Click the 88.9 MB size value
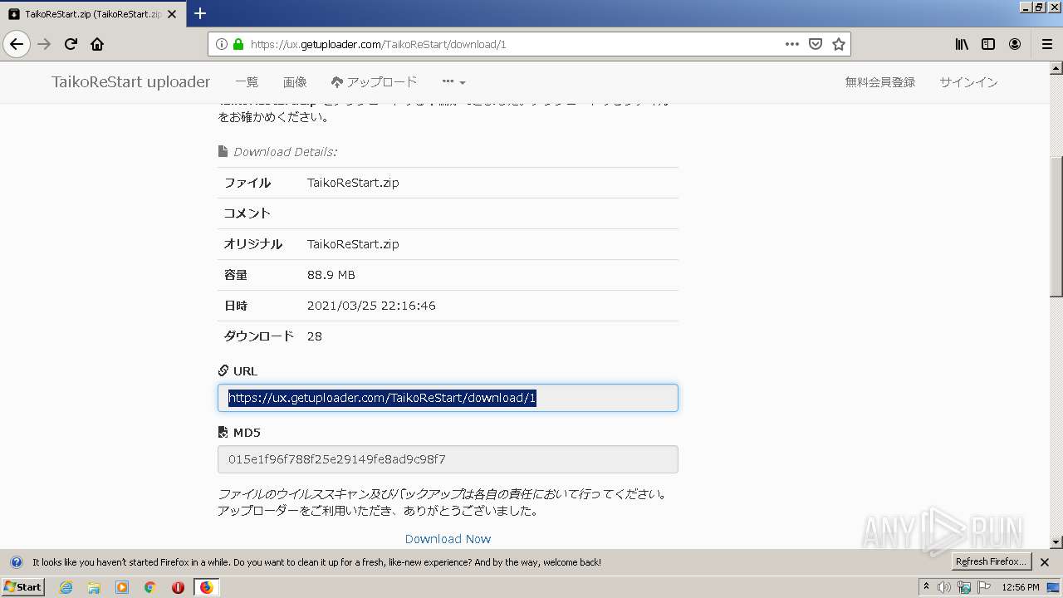This screenshot has width=1063, height=598. click(x=331, y=275)
